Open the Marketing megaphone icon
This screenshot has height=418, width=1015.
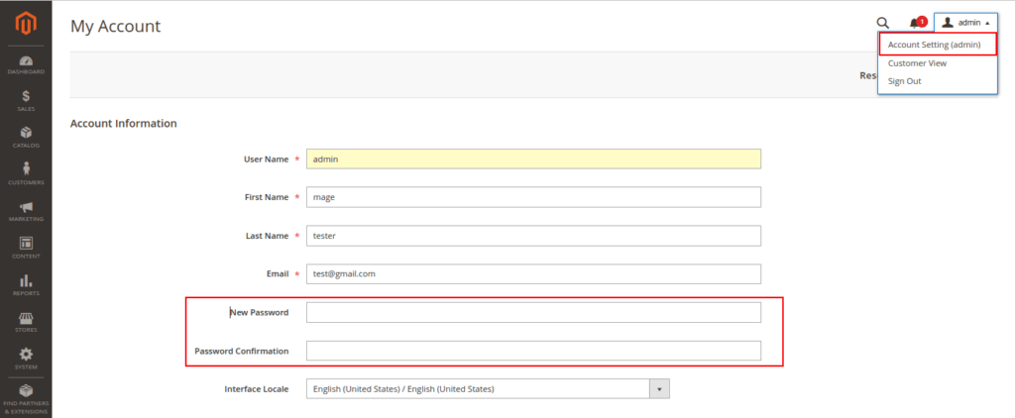point(26,210)
